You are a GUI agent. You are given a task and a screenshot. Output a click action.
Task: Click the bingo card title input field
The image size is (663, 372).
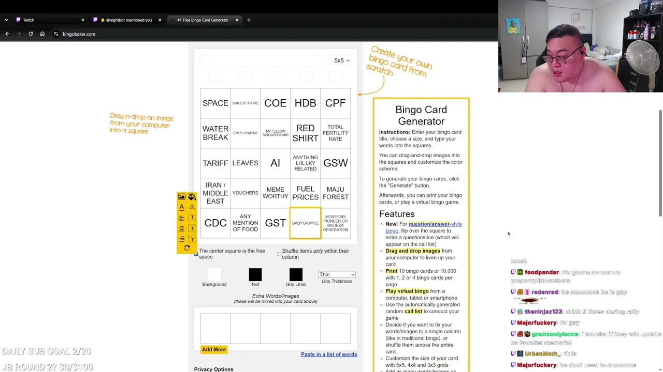tap(263, 60)
